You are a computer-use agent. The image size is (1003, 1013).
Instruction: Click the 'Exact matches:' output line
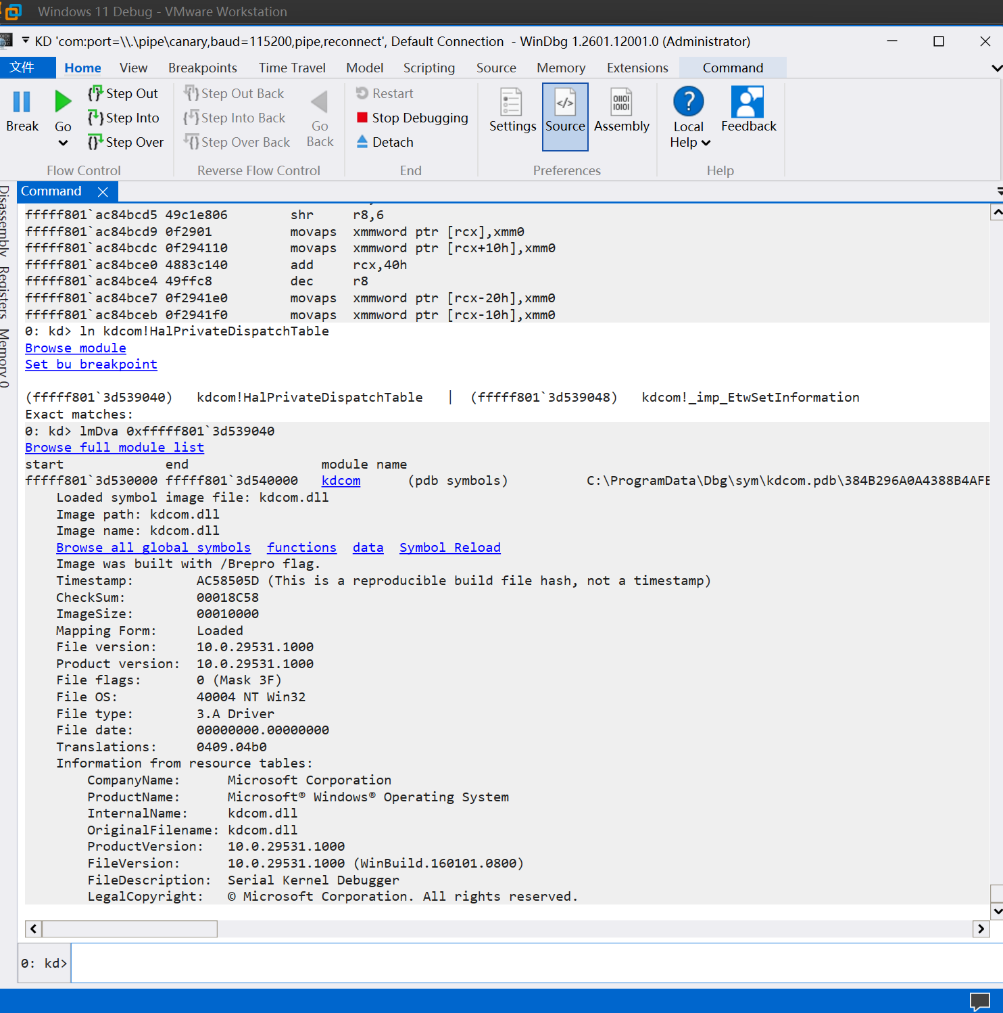(x=79, y=414)
